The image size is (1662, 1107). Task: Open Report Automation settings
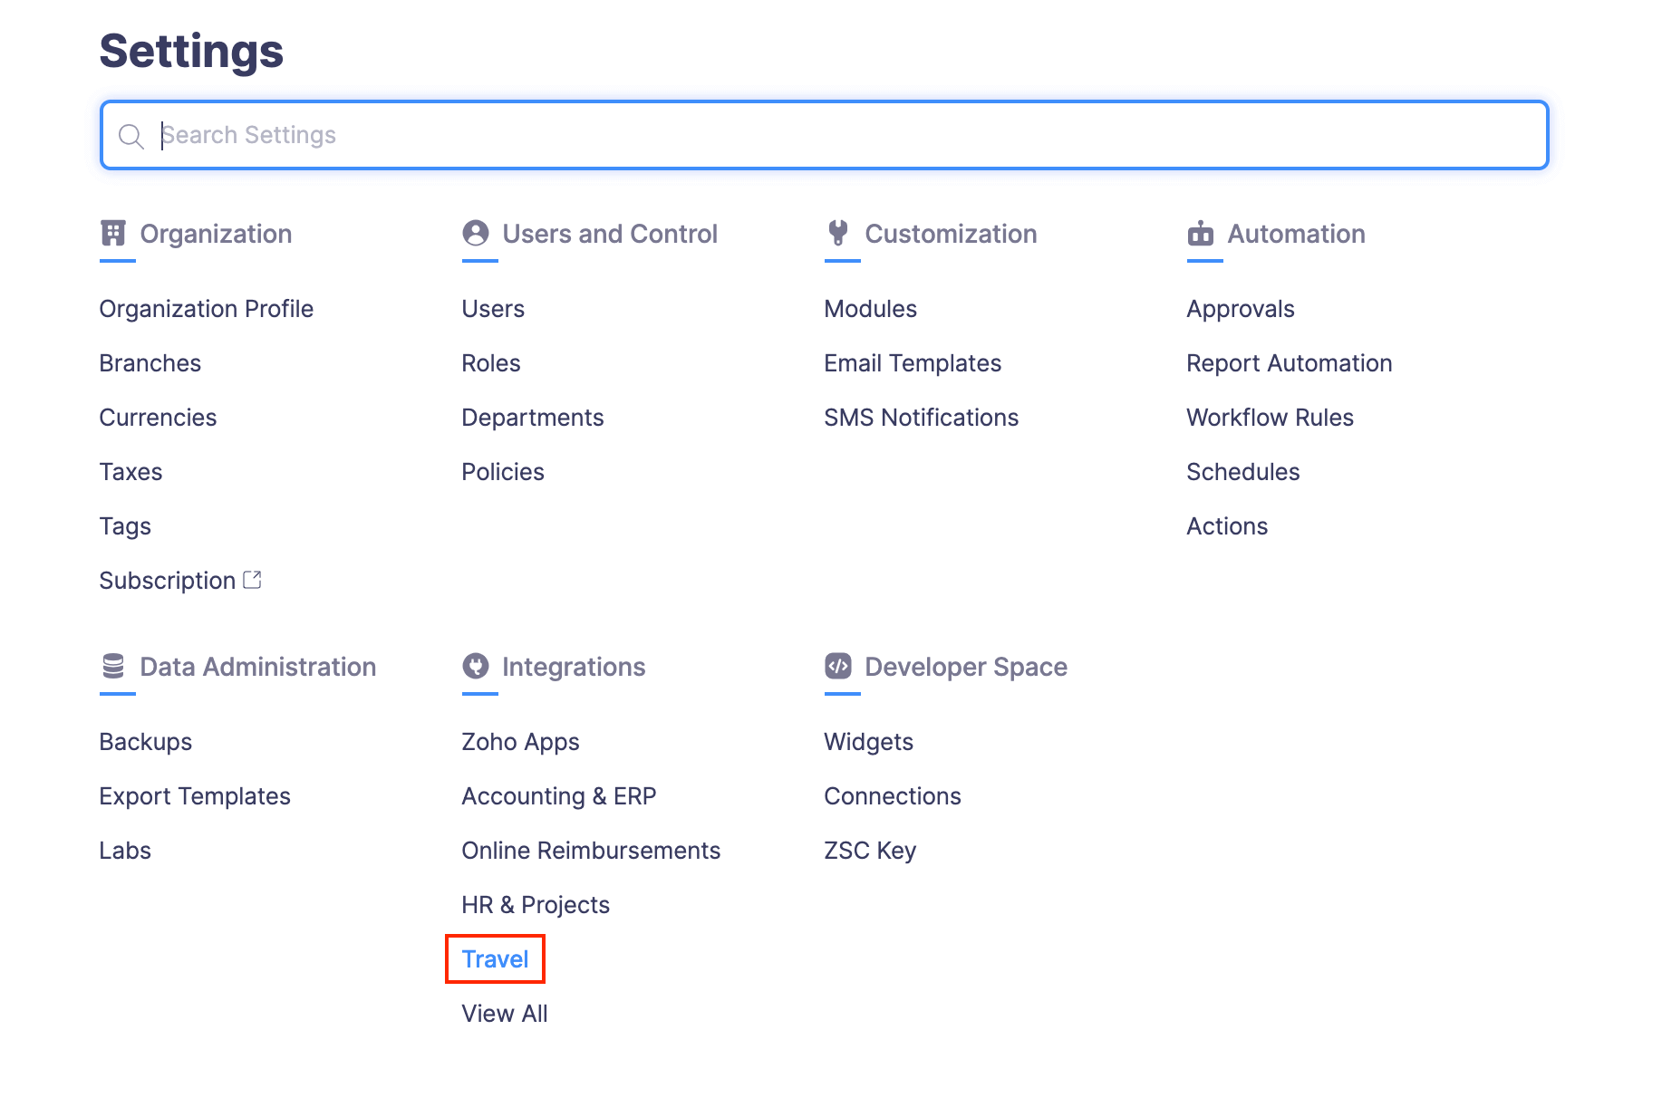(x=1289, y=363)
